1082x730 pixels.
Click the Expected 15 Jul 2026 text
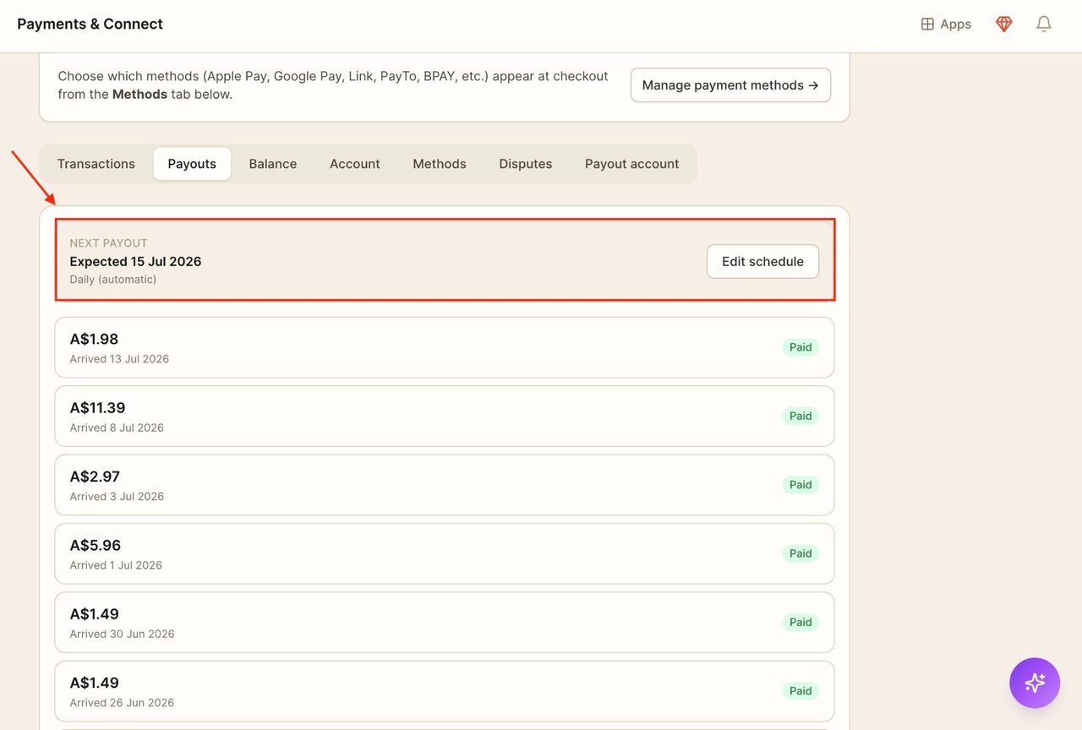(x=135, y=261)
